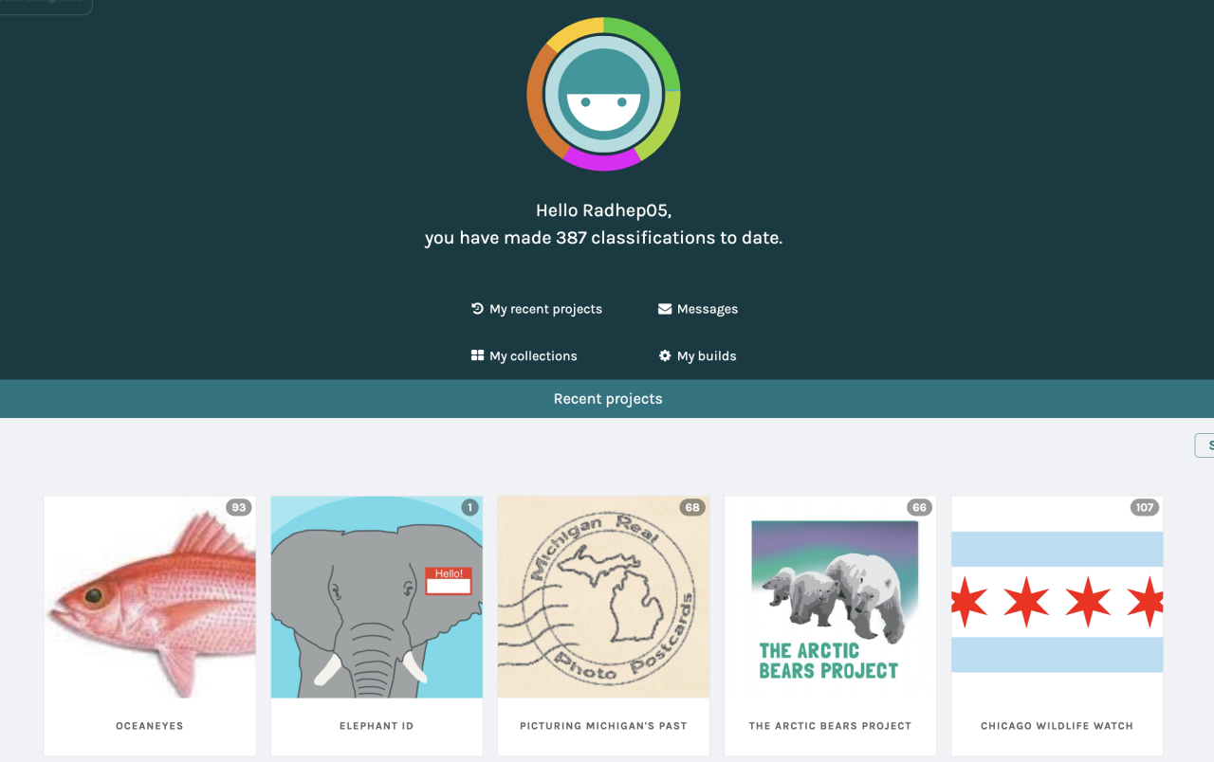Click the envelope icon next to Messages

pos(665,308)
